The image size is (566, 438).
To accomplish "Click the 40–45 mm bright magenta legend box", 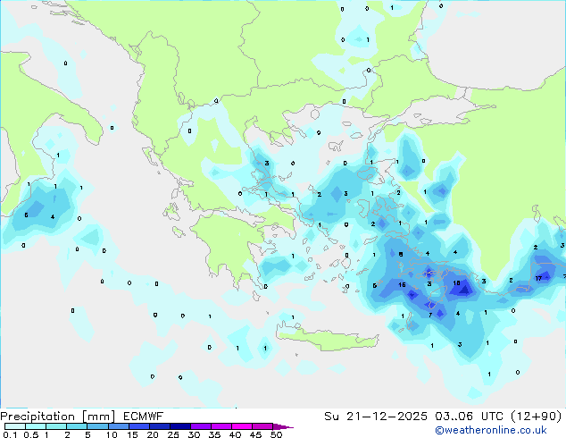I will click(242, 426).
